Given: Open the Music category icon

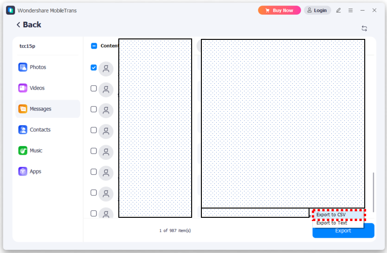Looking at the screenshot, I should (x=23, y=151).
